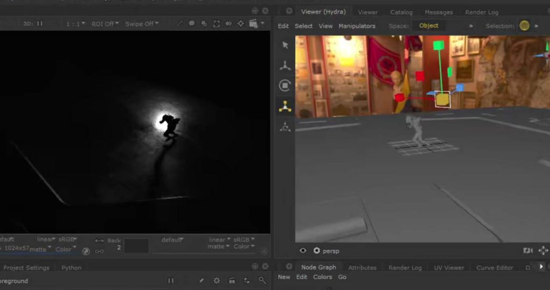Click the persp camera label
The image size is (550, 290).
331,250
